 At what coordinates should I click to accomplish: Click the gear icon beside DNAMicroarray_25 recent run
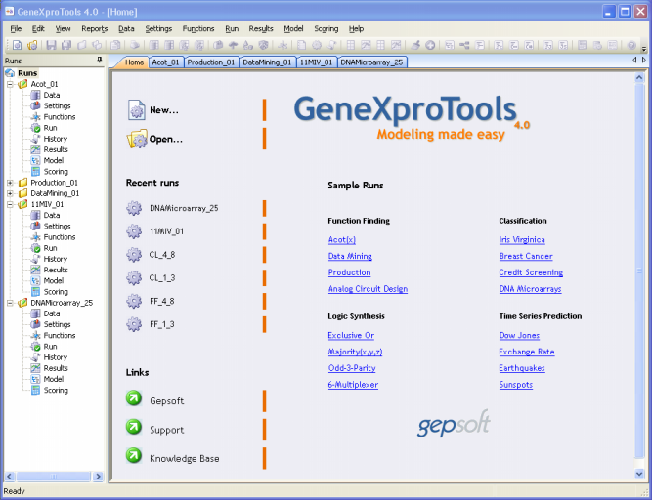[134, 208]
